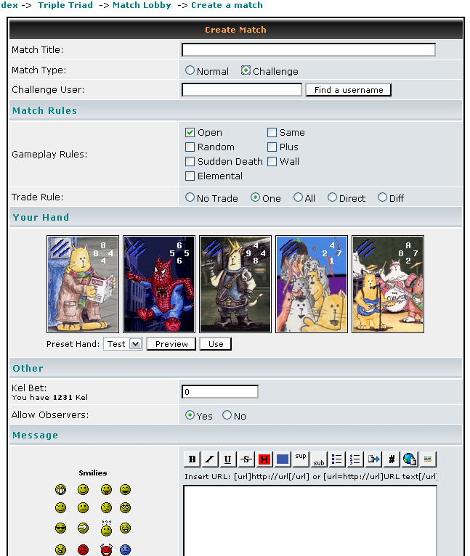Insert a numbered list

point(355,459)
